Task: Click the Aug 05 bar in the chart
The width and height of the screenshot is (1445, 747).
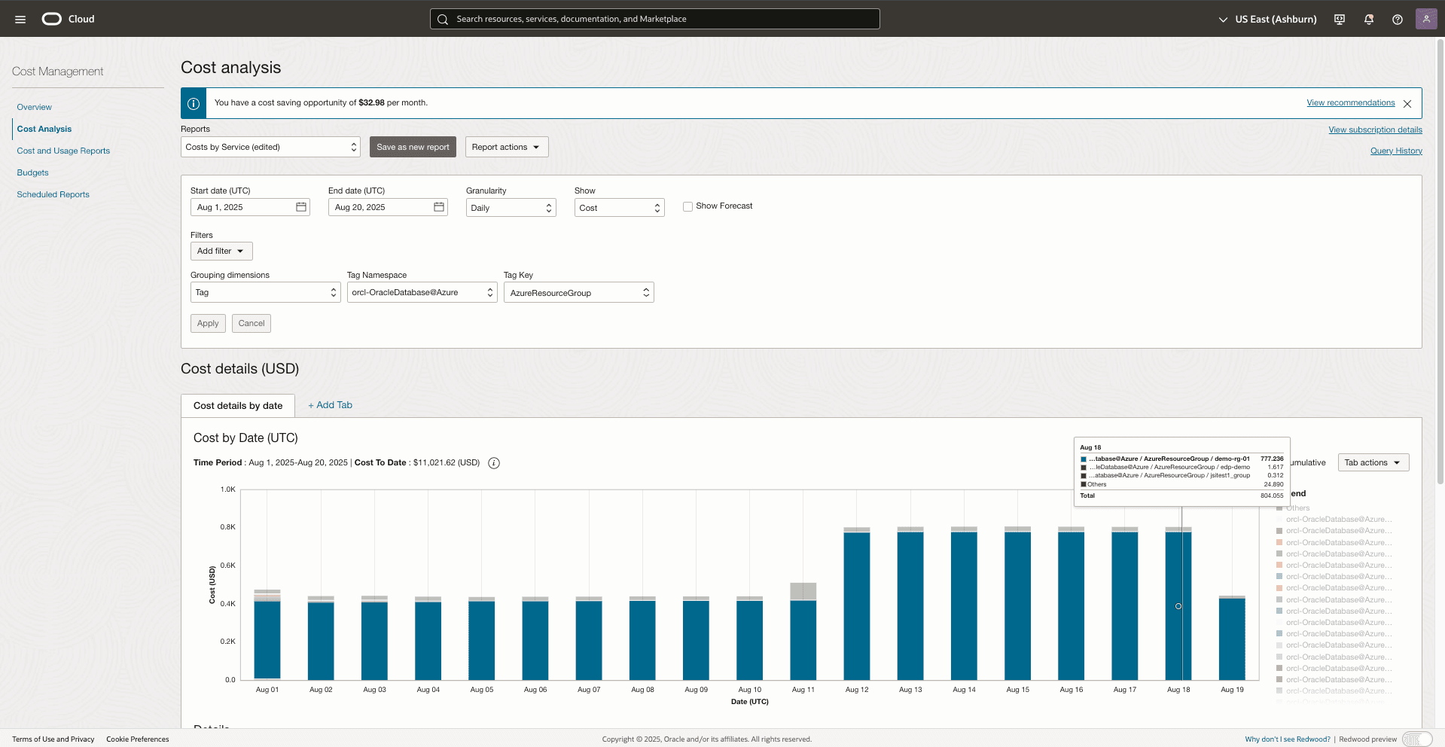Action: coord(482,640)
